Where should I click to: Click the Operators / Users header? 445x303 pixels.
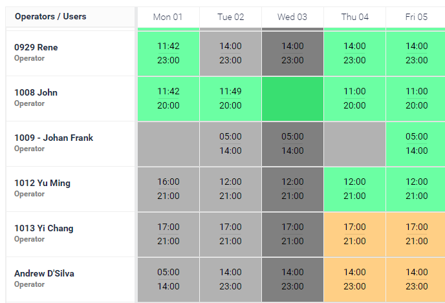tap(50, 16)
